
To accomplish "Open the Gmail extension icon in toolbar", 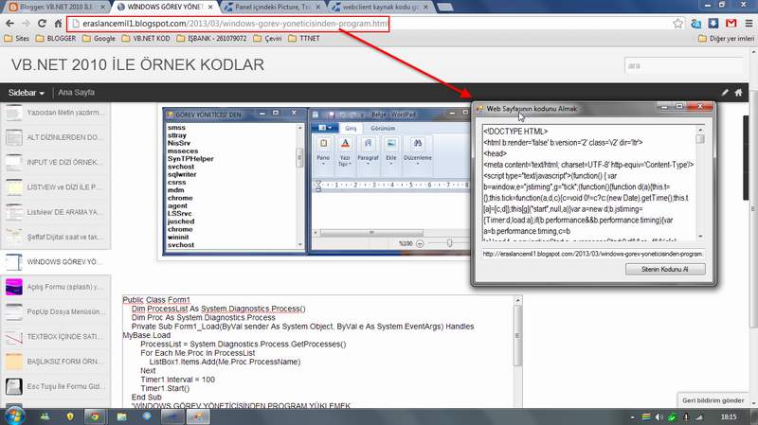I will [x=731, y=23].
